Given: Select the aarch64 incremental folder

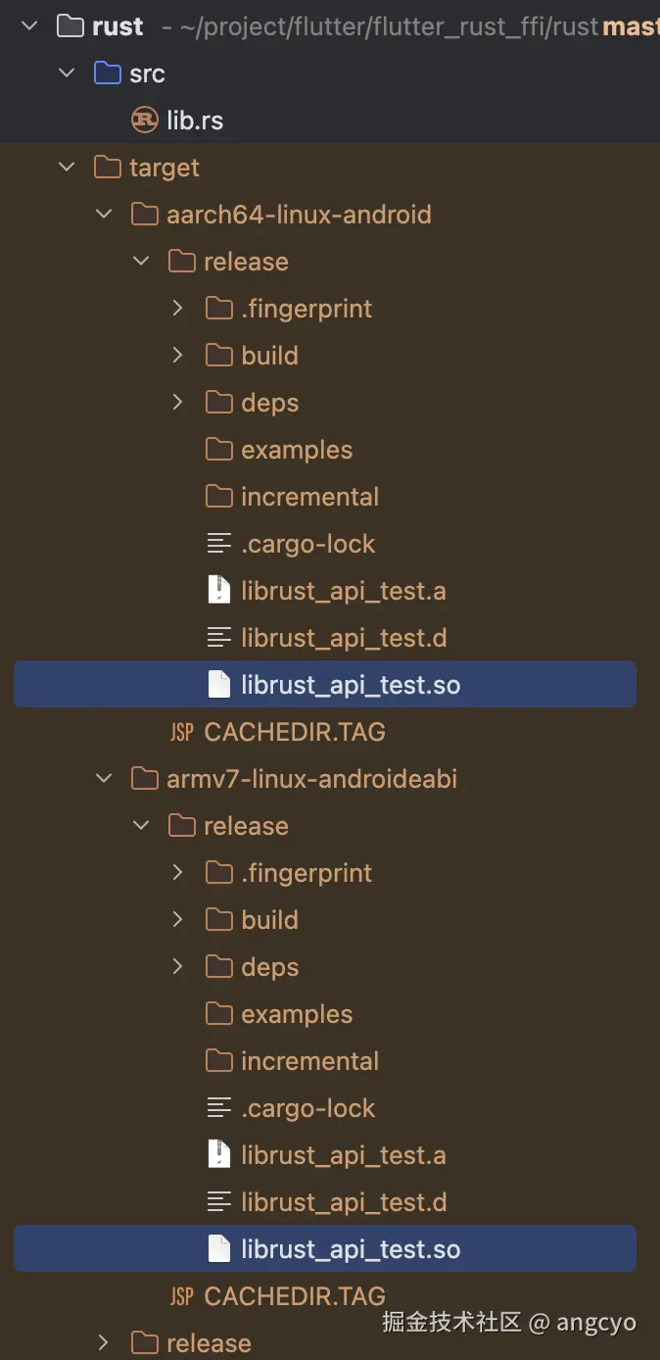Looking at the screenshot, I should click(309, 497).
